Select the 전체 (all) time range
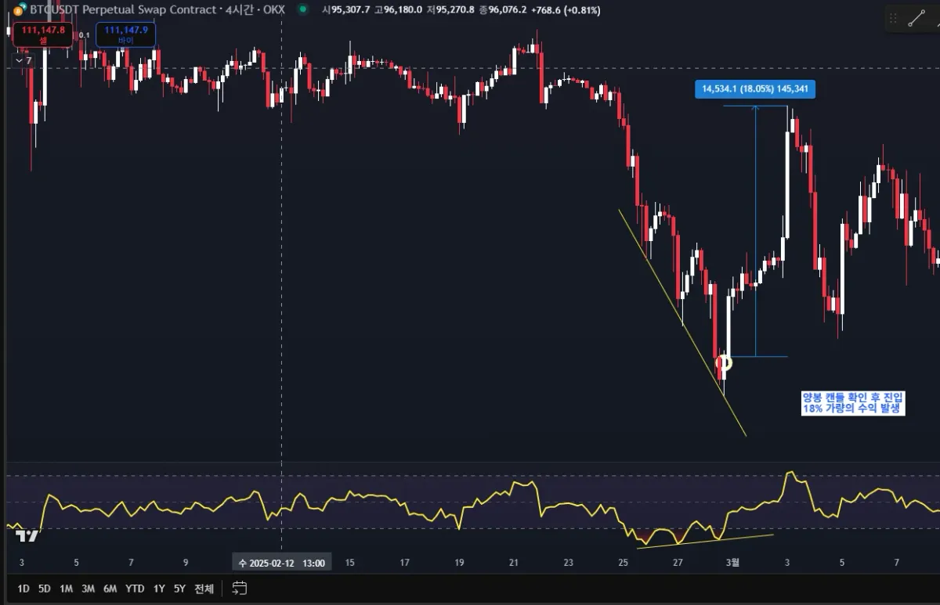This screenshot has height=605, width=940. (x=204, y=588)
